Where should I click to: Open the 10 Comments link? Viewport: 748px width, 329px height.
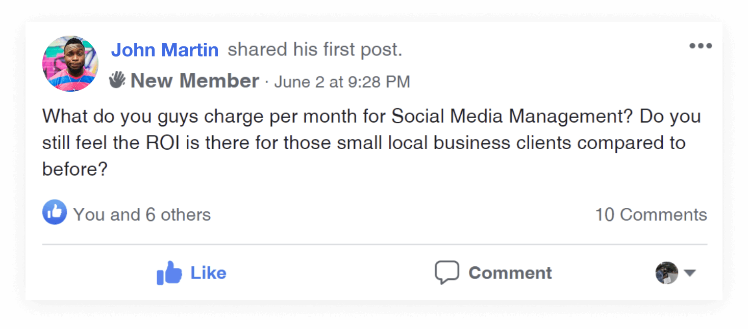(651, 215)
